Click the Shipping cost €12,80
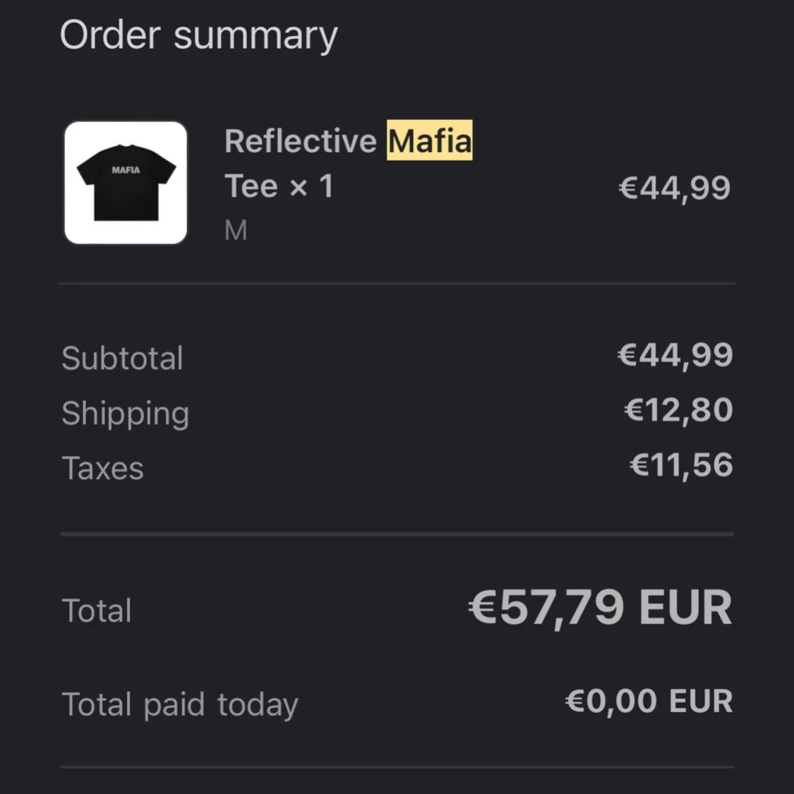Screen dimensions: 794x794 pos(678,409)
